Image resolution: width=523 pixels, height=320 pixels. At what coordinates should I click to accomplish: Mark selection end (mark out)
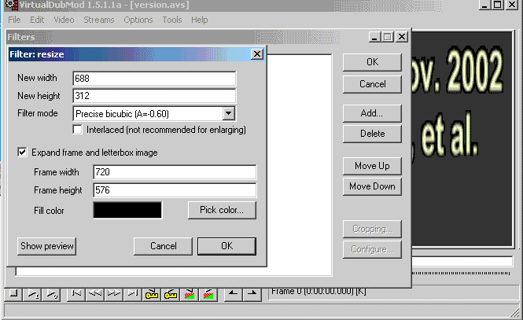point(252,294)
